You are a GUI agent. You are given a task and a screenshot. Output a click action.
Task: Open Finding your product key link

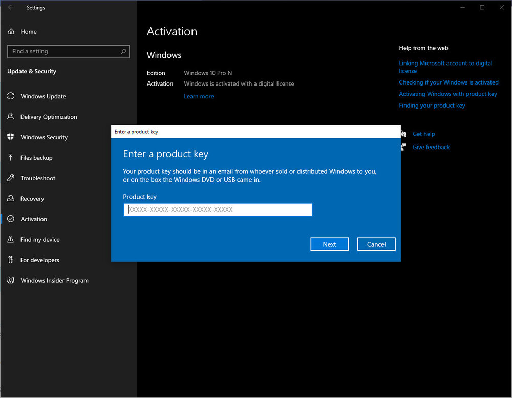click(432, 106)
